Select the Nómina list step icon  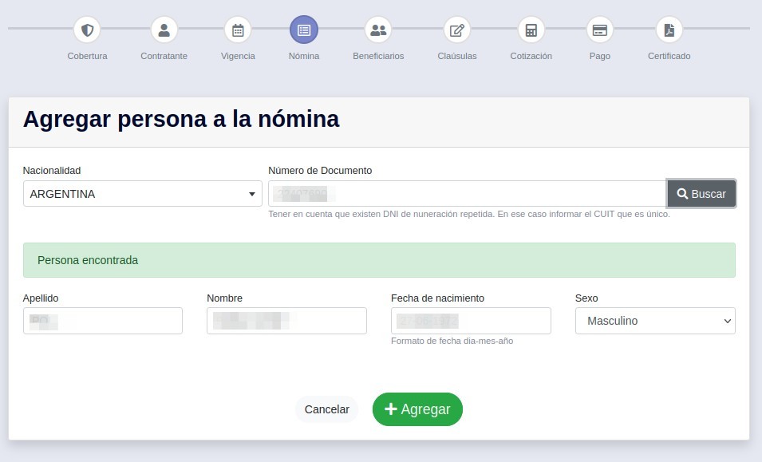304,30
